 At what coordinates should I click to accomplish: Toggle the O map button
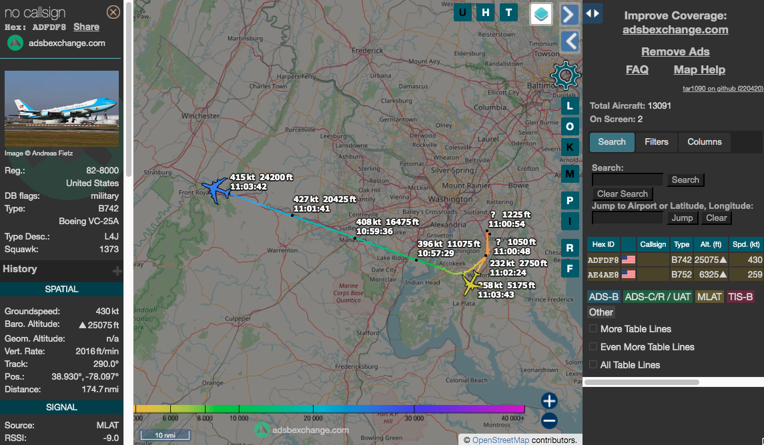tap(570, 127)
